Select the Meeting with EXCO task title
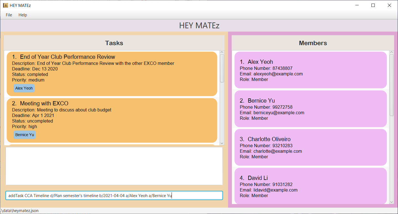Viewport: 398px width, 214px height. point(44,103)
